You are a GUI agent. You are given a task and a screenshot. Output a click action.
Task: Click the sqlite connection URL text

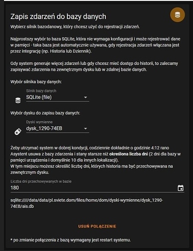87,203
